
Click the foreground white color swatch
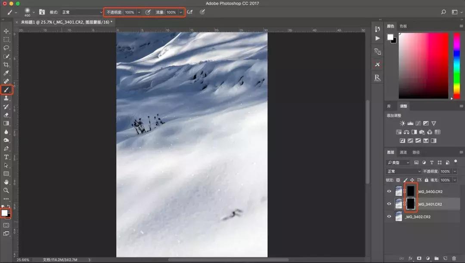coord(5,213)
